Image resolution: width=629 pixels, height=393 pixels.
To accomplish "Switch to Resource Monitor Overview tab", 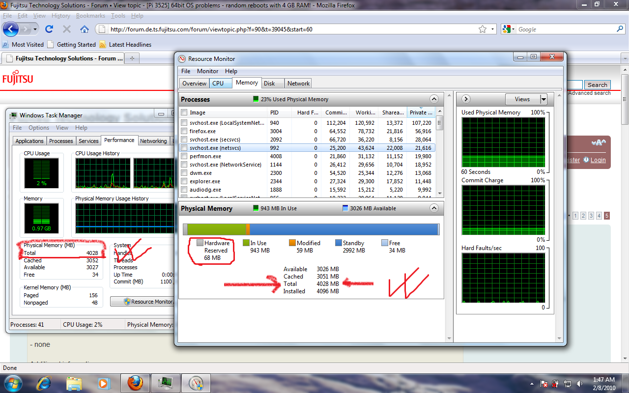I will (195, 83).
